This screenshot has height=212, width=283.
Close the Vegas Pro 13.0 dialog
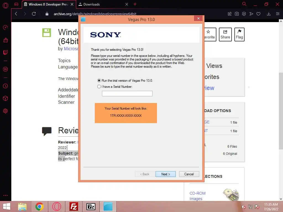[x=198, y=18]
